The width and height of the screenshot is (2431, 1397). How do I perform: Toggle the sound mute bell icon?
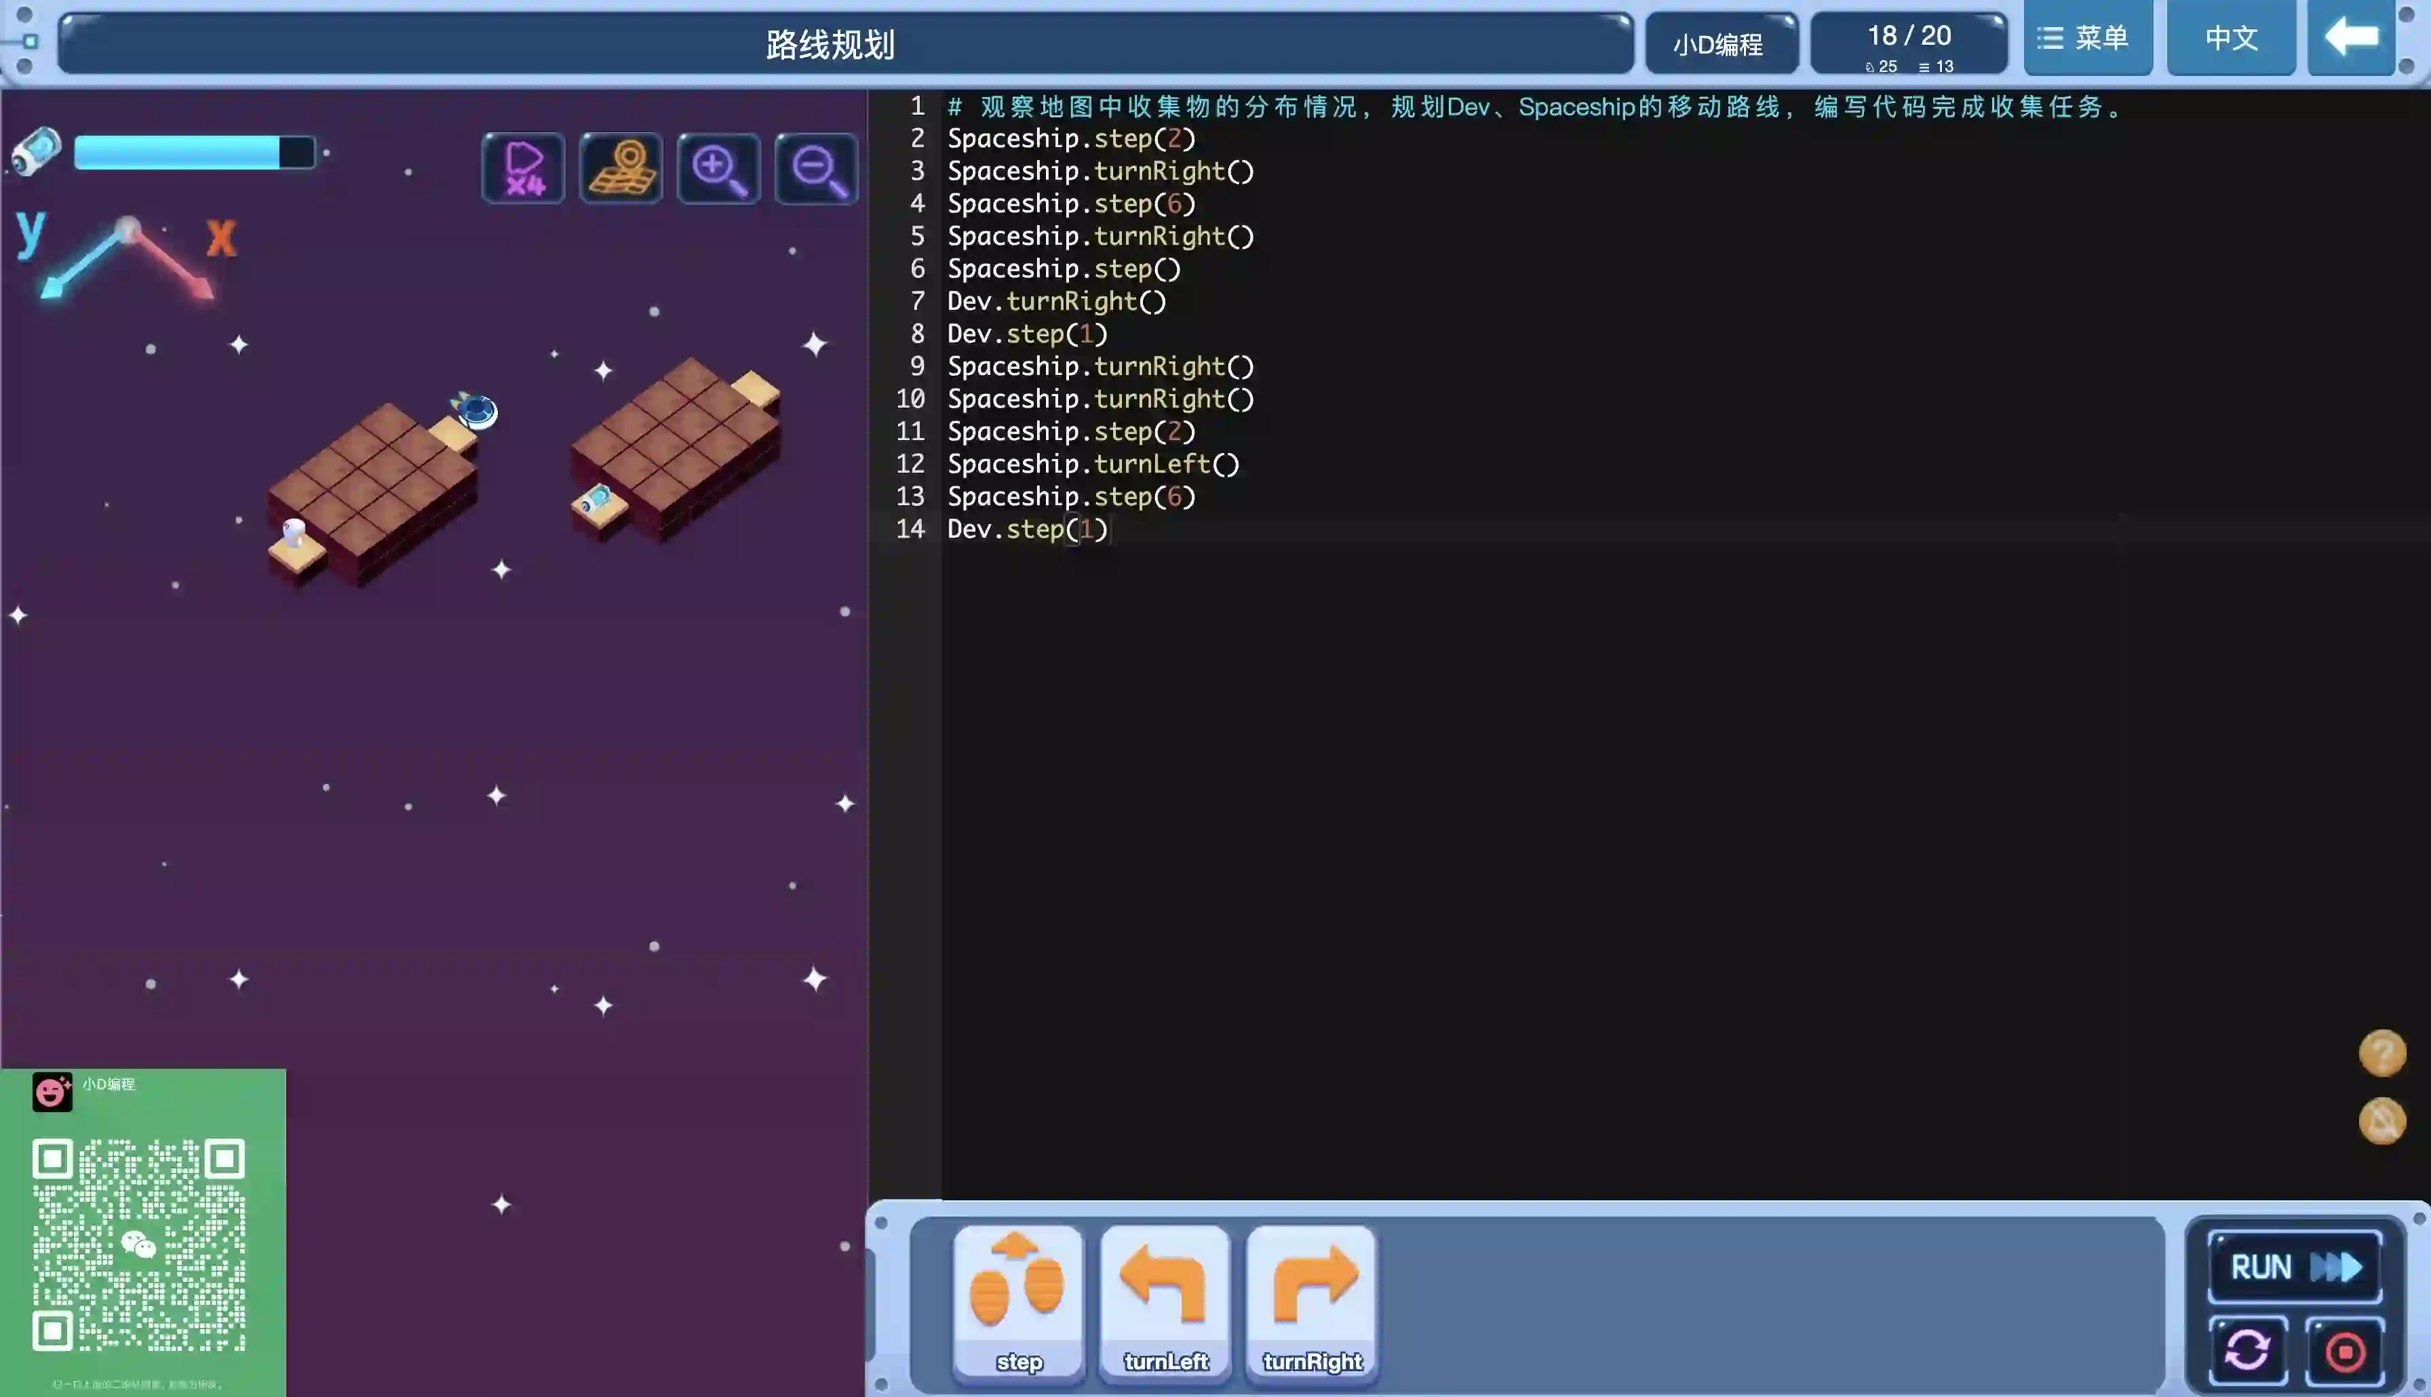(2382, 1121)
